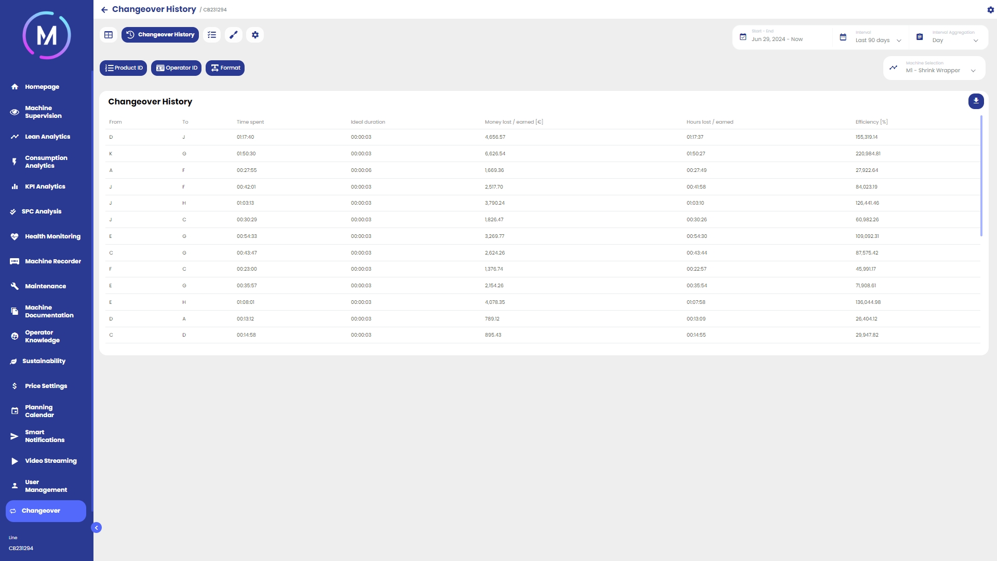Expand the Machine Selection Shrink Wrapper dropdown
The height and width of the screenshot is (561, 997).
(939, 70)
